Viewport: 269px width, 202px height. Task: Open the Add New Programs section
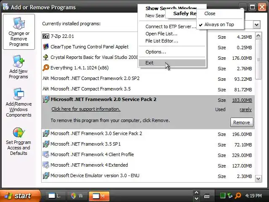[x=18, y=67]
